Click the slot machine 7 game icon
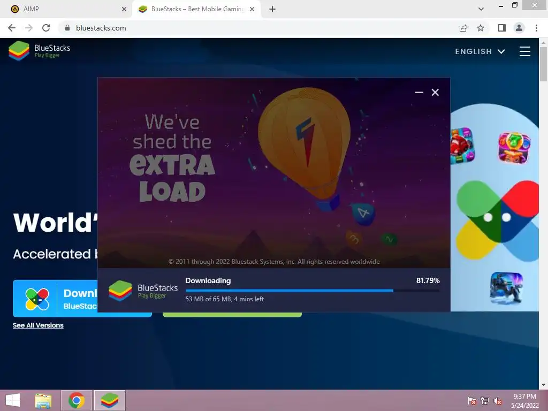The height and width of the screenshot is (411, 548). 514,148
